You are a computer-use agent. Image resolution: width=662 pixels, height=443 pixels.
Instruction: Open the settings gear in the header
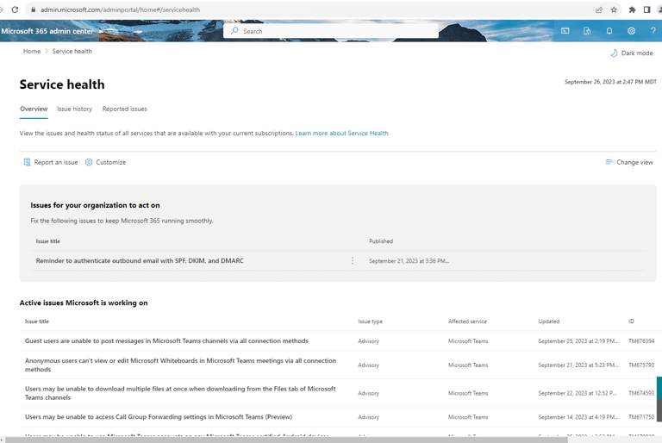tap(631, 31)
